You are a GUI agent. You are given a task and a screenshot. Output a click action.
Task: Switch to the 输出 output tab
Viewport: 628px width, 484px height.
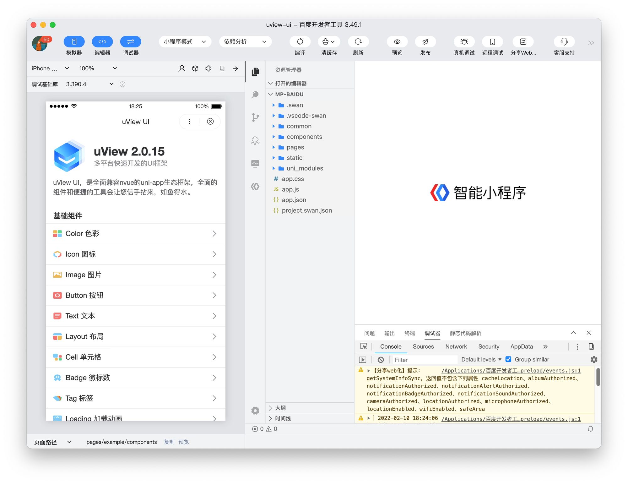pyautogui.click(x=389, y=333)
